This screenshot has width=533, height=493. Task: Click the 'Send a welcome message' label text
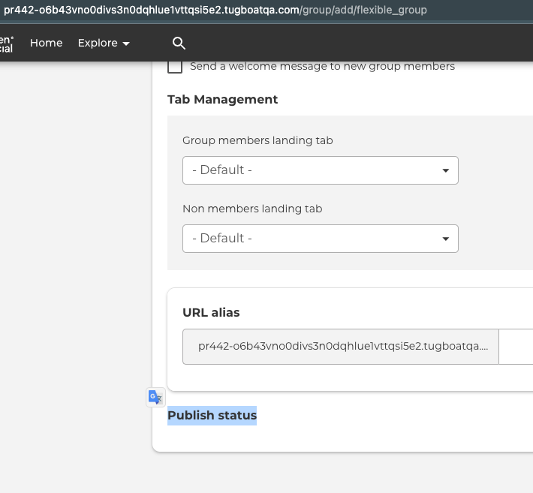(322, 66)
